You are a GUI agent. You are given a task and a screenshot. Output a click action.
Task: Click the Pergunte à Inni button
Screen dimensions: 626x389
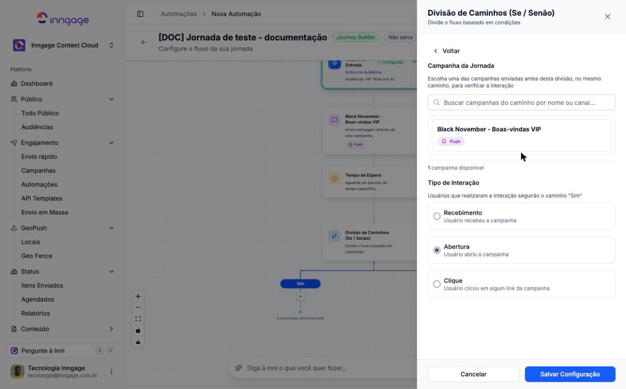tap(63, 350)
